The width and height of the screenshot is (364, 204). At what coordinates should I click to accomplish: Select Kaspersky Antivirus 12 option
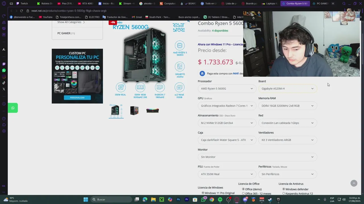(x=284, y=194)
